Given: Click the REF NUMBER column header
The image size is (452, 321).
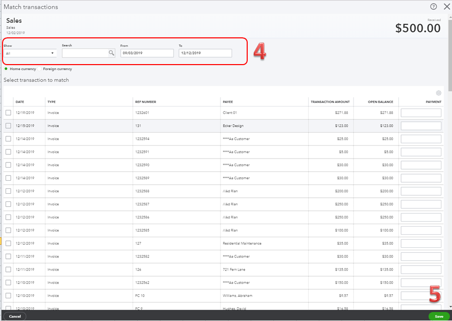Looking at the screenshot, I should click(146, 102).
